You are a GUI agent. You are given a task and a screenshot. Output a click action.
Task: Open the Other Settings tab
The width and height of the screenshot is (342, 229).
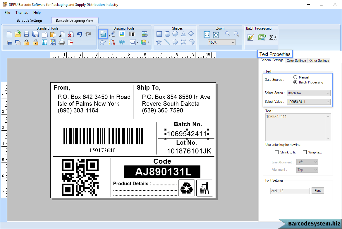point(319,60)
